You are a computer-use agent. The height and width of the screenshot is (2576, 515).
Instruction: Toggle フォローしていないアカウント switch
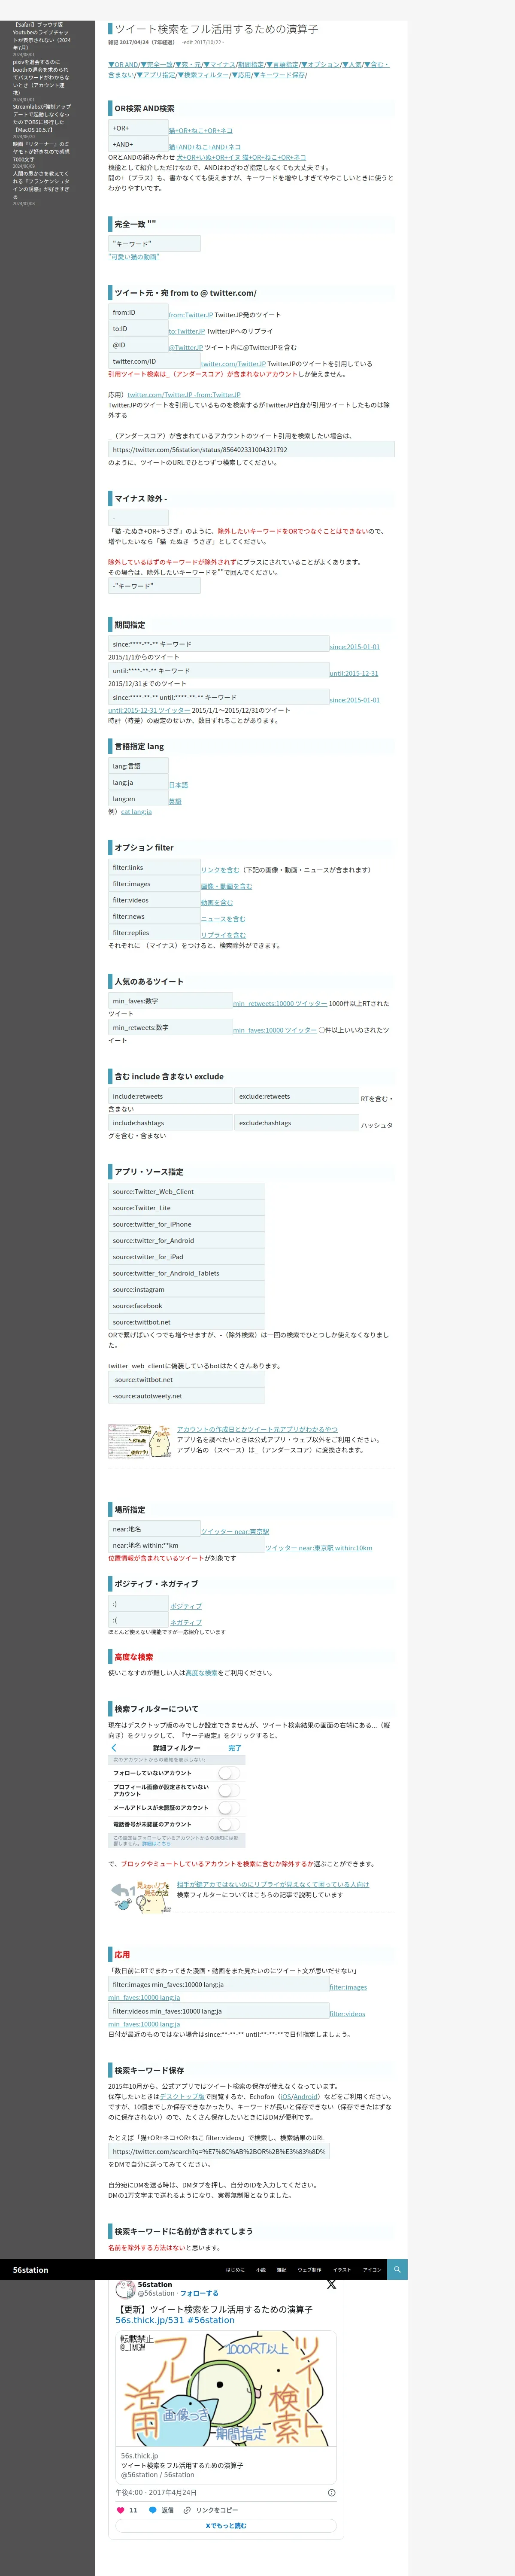tap(229, 1773)
